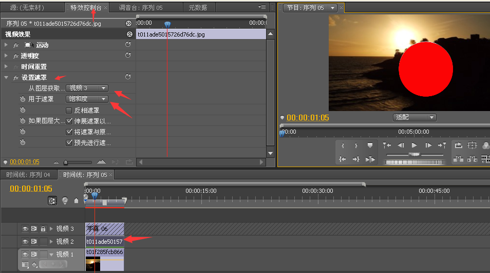Click the jog wheel control
Viewport: 490px width, 273px height.
(x=414, y=162)
